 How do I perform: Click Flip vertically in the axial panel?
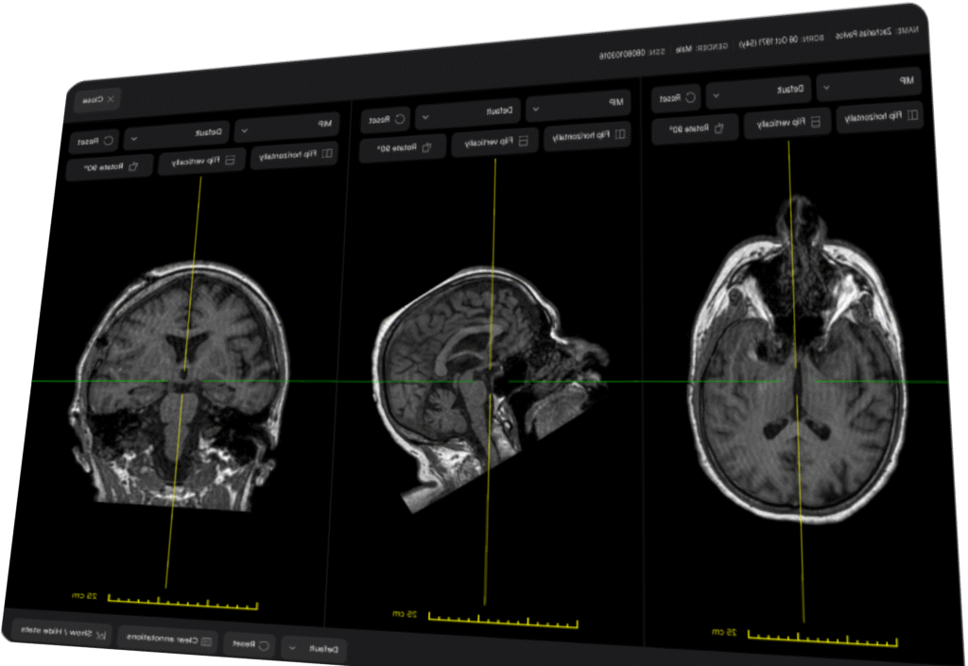click(786, 121)
